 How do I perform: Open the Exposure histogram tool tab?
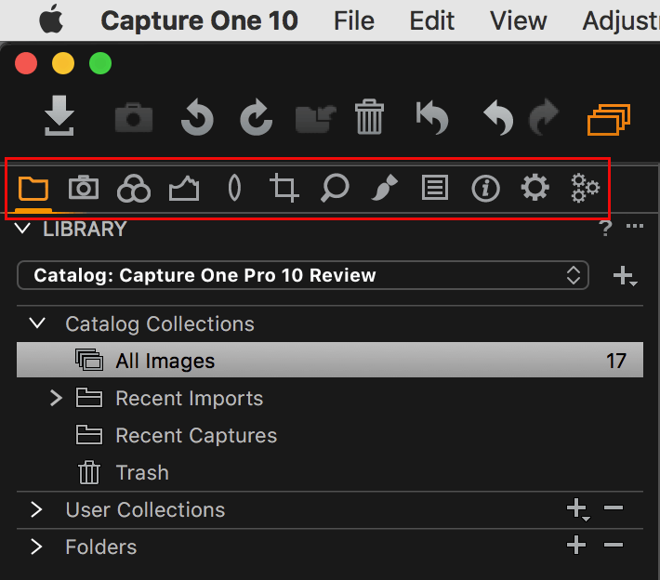184,188
